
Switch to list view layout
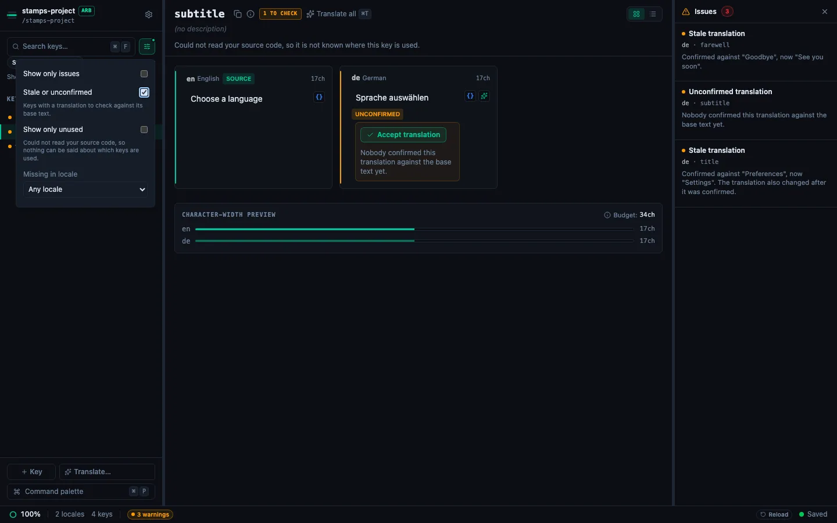click(653, 14)
